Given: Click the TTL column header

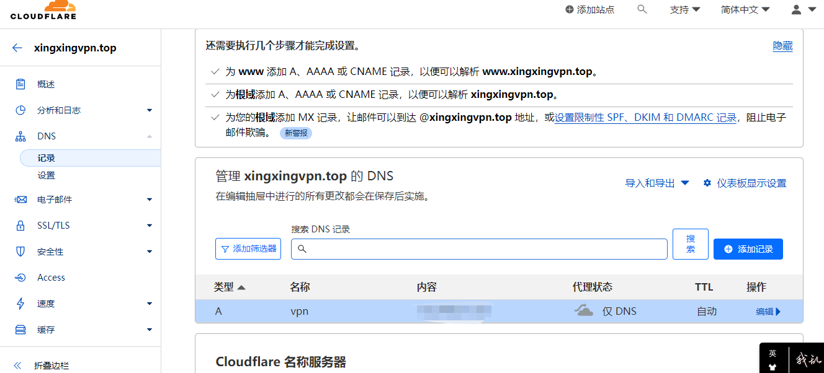Looking at the screenshot, I should (704, 287).
